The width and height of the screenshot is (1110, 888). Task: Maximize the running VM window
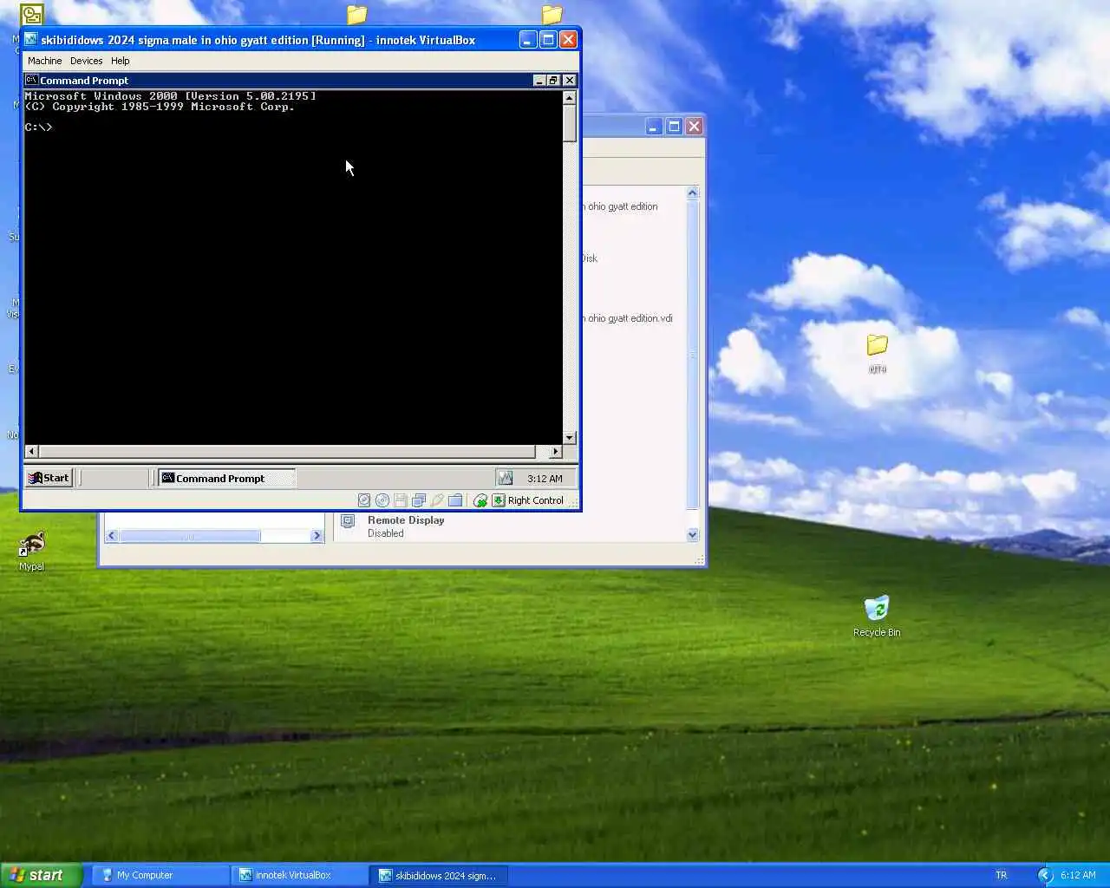click(x=548, y=39)
